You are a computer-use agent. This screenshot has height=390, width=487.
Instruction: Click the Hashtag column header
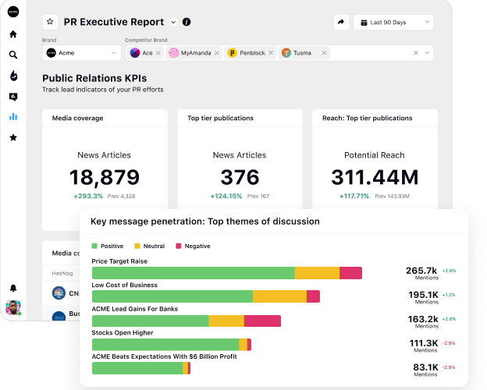click(62, 273)
